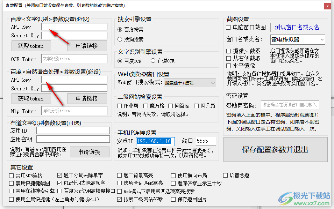Toggle 禁用在线搜索引擎 checkbox
334x209 pixels.
(12, 191)
